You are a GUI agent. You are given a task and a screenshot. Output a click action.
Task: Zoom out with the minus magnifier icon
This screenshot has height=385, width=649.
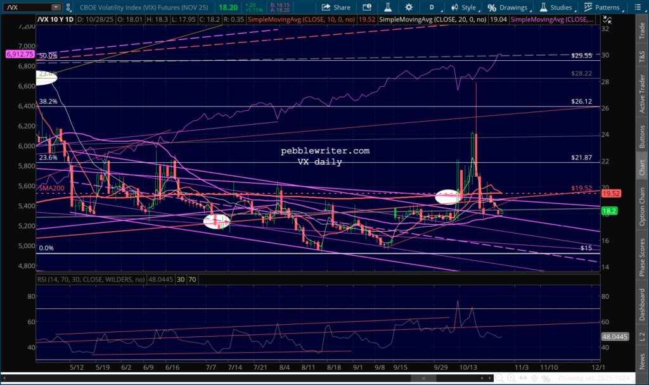click(499, 378)
